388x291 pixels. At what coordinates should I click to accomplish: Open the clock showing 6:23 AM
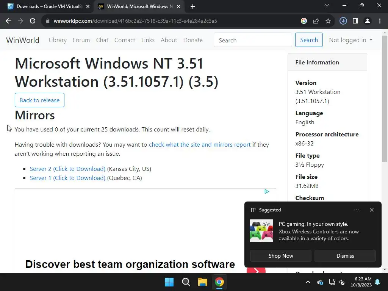tap(361, 282)
